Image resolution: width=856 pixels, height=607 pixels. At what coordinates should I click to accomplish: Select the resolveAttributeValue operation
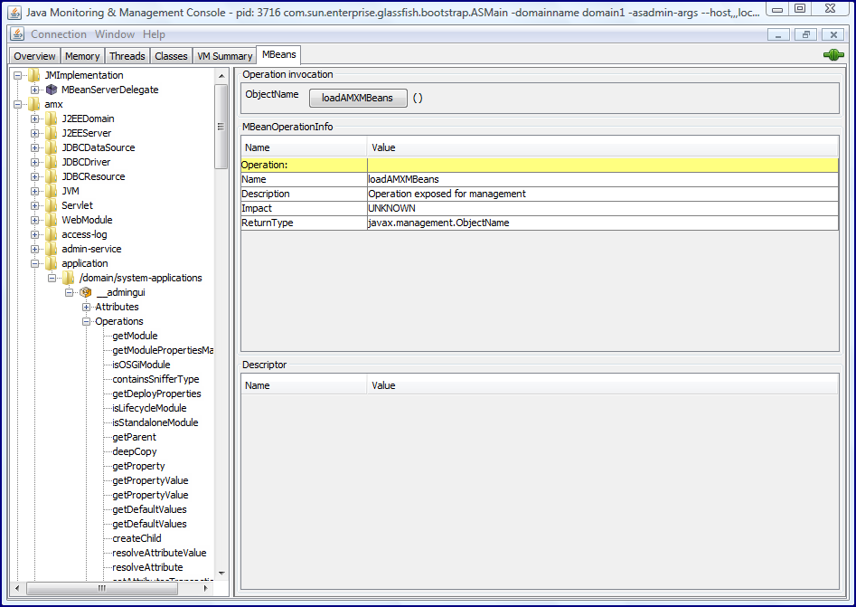(159, 553)
